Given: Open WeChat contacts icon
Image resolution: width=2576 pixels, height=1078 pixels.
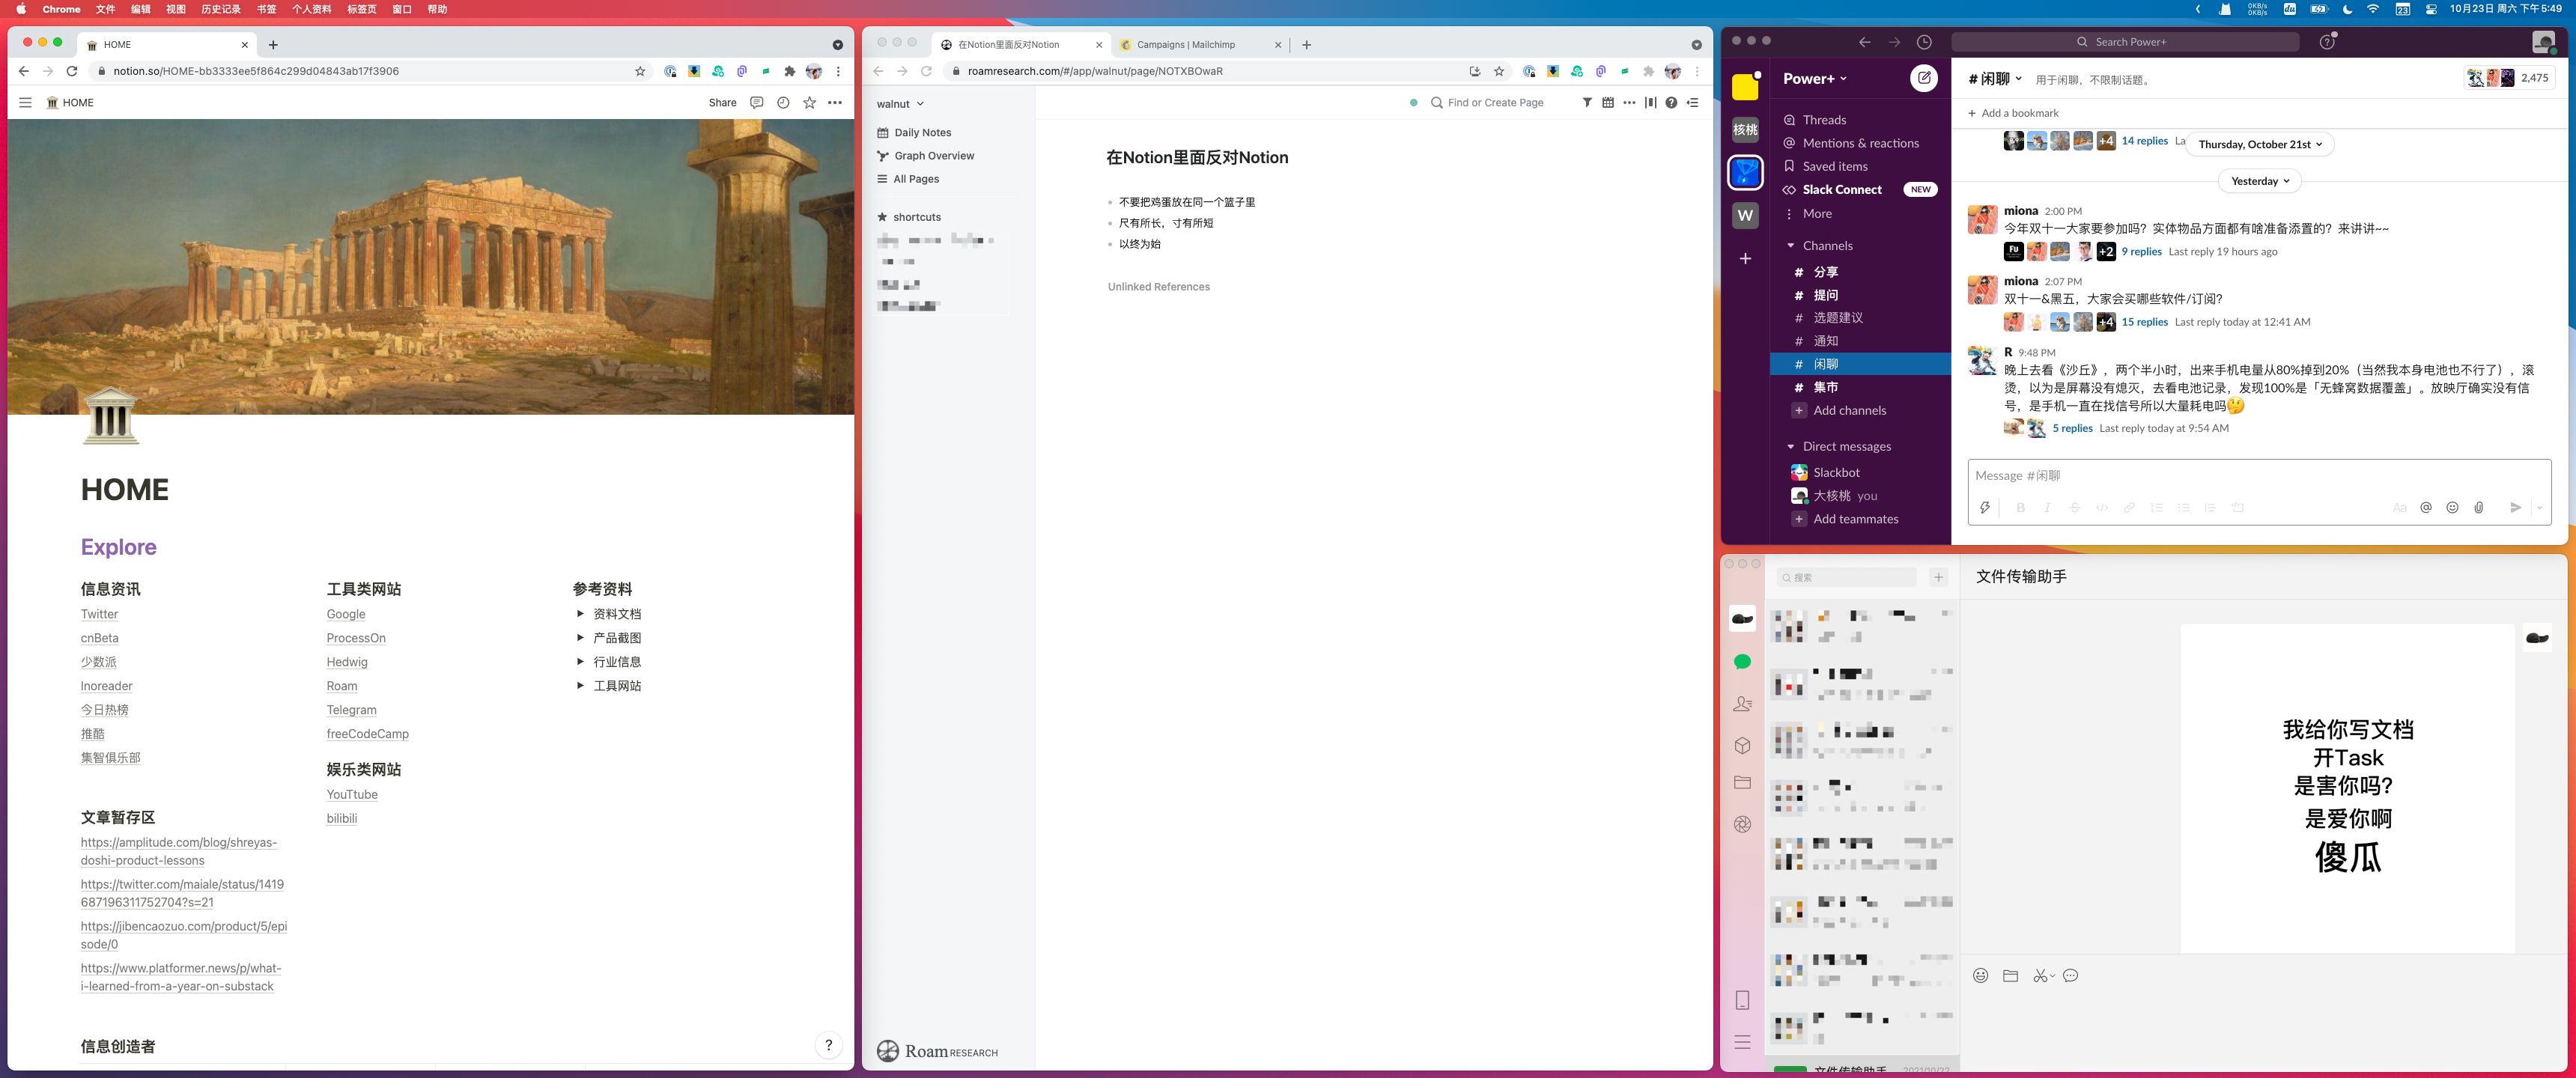Looking at the screenshot, I should [1742, 703].
